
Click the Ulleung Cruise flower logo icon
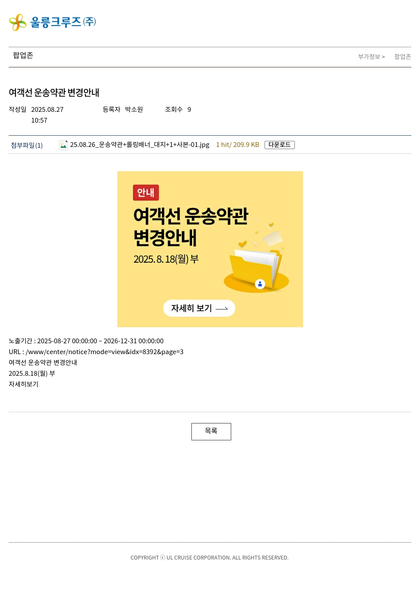[18, 22]
